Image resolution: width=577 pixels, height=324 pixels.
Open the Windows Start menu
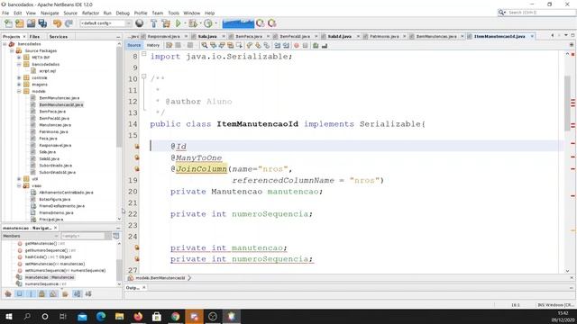tap(8, 316)
